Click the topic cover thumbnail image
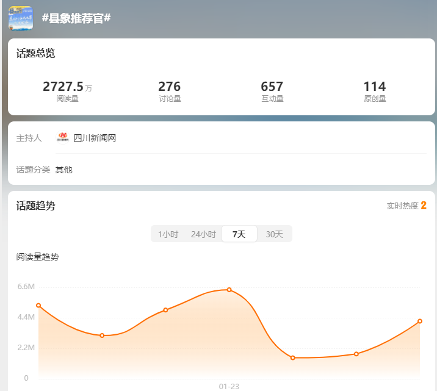Viewport: 437px width, 391px height. 20,18
